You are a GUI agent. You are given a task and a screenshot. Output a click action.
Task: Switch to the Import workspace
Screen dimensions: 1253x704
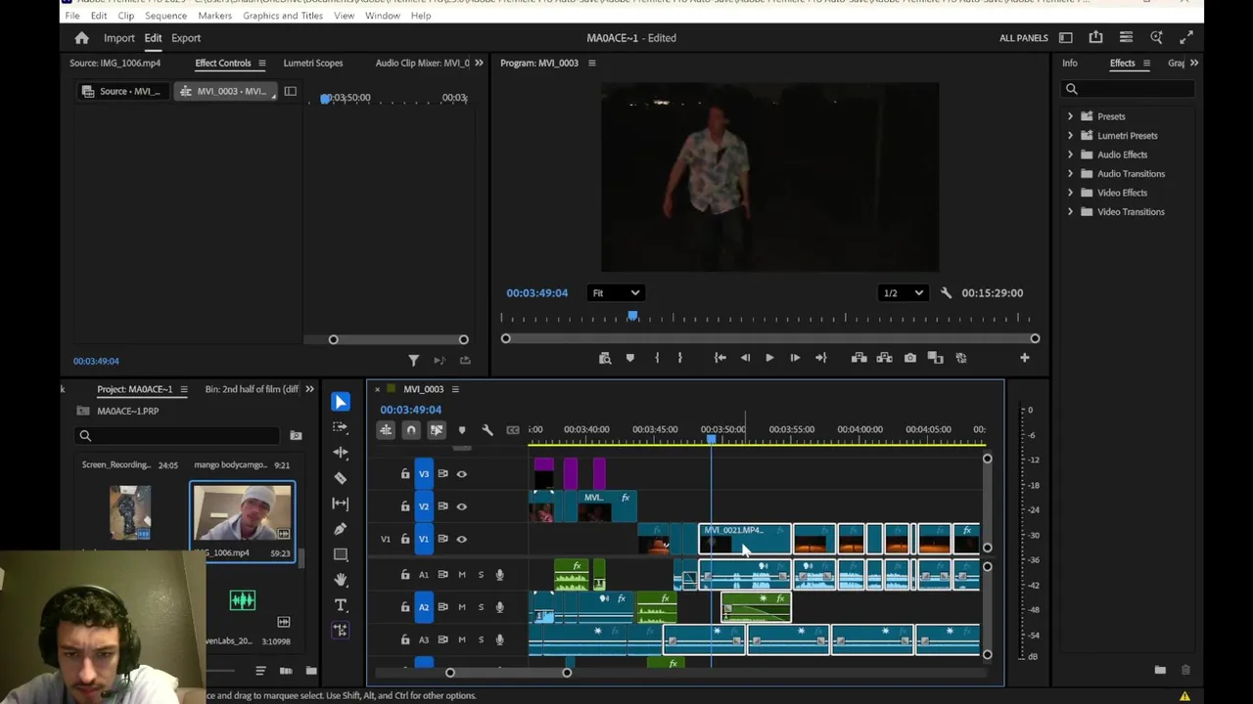coord(119,38)
